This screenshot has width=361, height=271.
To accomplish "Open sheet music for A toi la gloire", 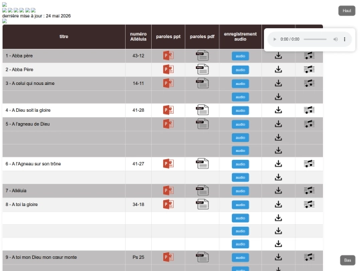I will tap(310, 204).
